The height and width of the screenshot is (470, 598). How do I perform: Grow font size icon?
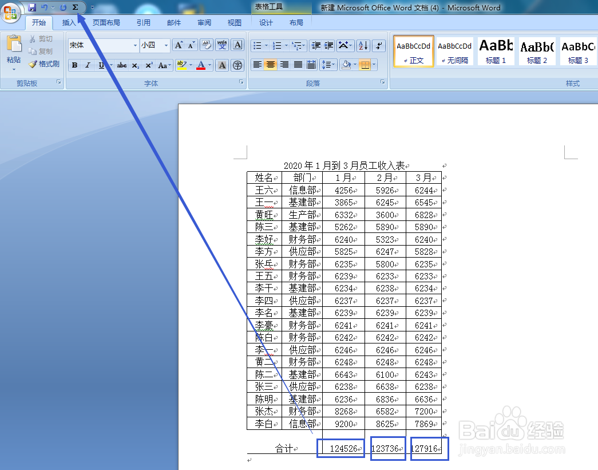point(179,45)
